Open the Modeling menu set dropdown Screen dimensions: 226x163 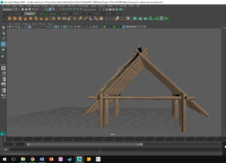[10, 9]
